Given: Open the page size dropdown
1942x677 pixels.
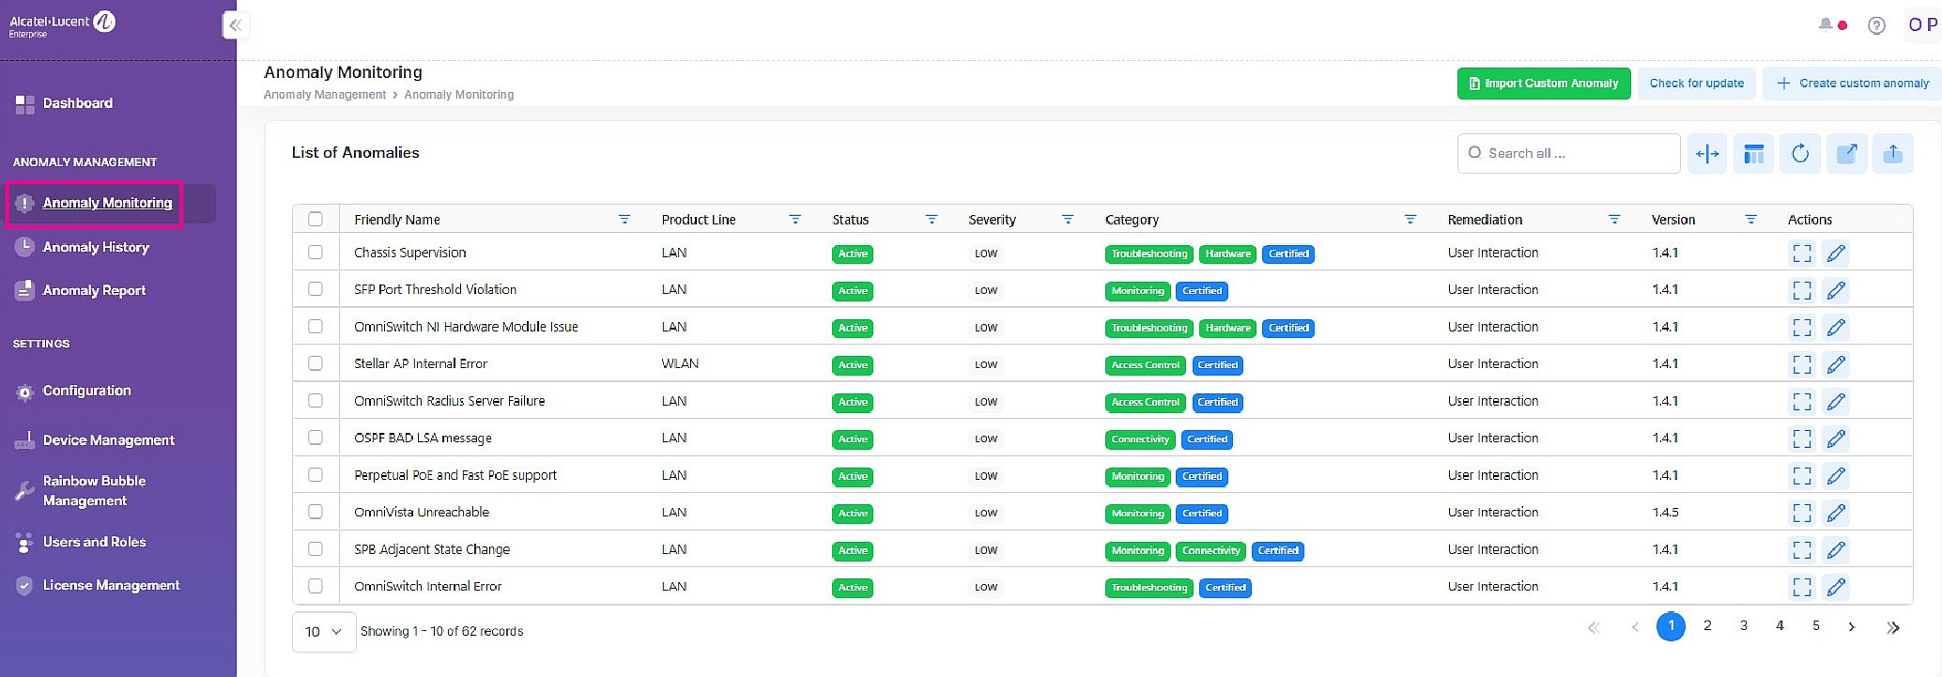Looking at the screenshot, I should tap(323, 632).
